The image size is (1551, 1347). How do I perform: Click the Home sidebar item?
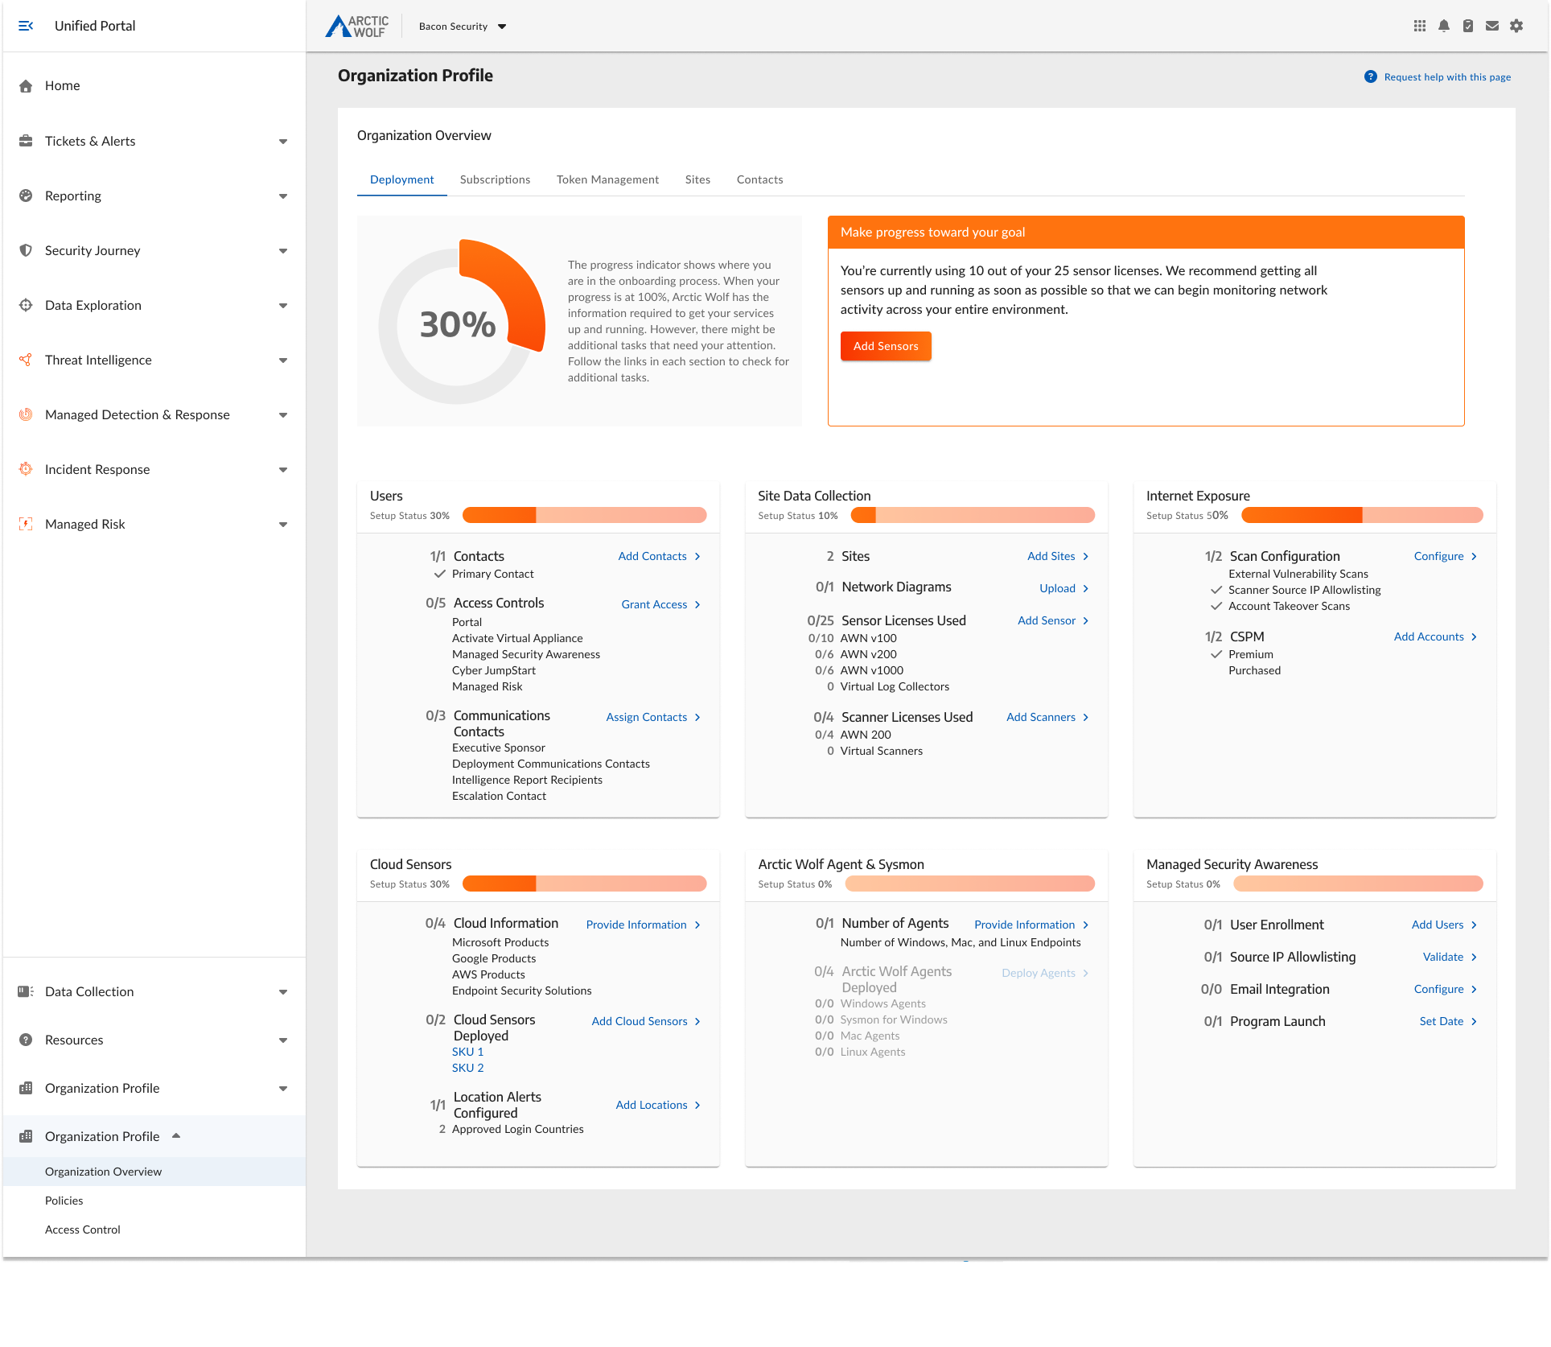(x=154, y=86)
